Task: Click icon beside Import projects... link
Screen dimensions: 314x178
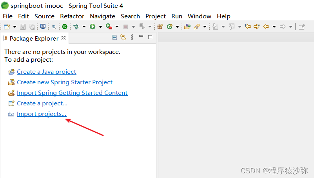Action: 11,114
